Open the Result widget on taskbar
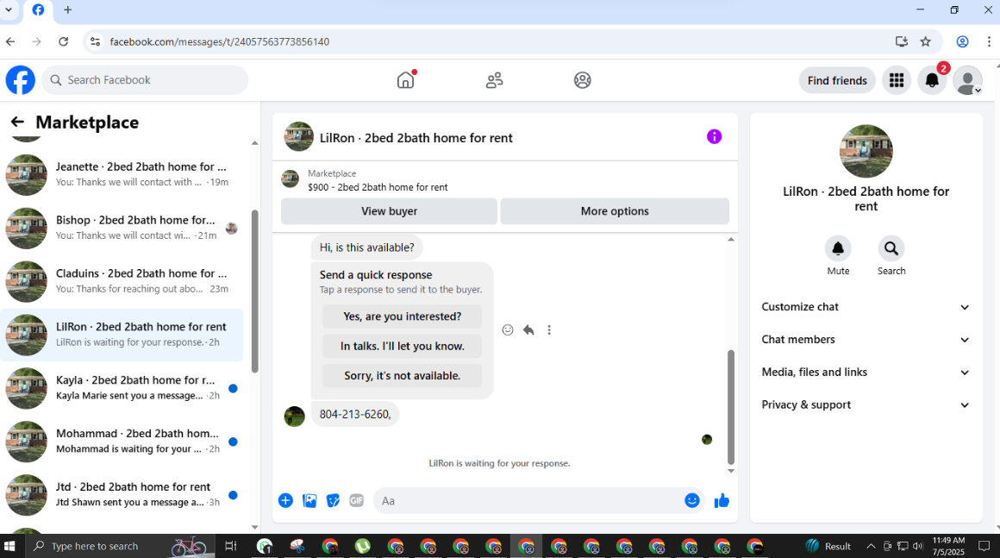The width and height of the screenshot is (1000, 558). 828,546
